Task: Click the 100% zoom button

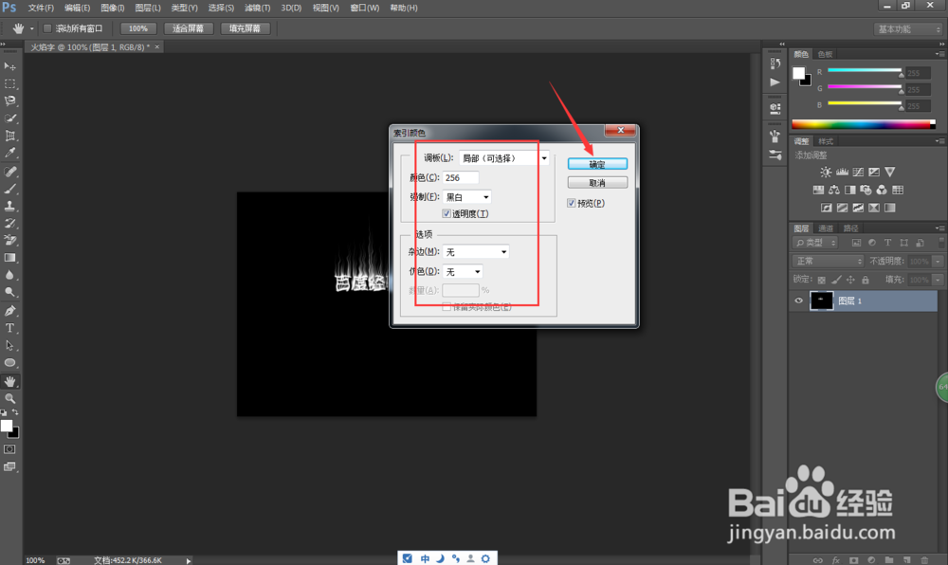Action: tap(137, 28)
